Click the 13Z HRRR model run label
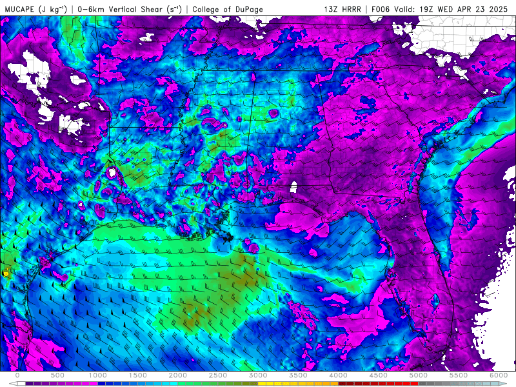 click(x=342, y=9)
